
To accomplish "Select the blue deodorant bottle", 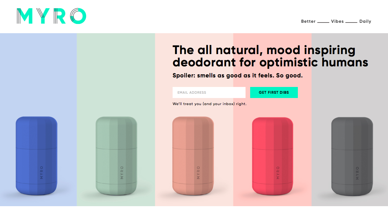I will click(36, 155).
